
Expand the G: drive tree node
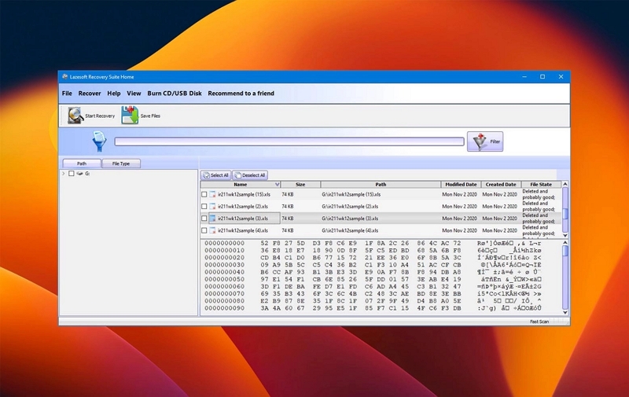(64, 174)
